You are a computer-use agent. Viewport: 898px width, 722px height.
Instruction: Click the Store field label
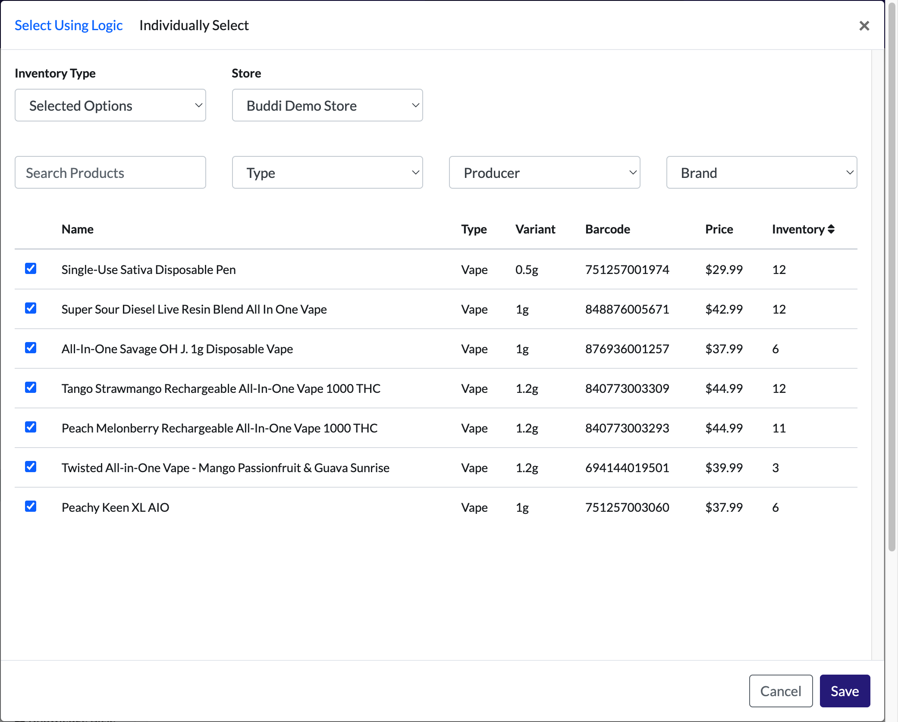pyautogui.click(x=246, y=73)
